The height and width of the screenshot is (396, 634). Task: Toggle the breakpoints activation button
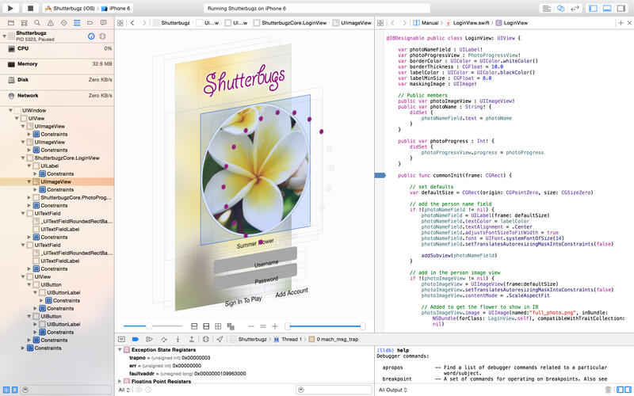click(136, 339)
